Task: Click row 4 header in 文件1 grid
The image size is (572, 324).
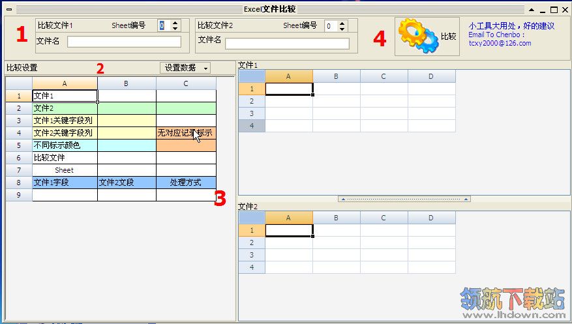Action: 252,126
